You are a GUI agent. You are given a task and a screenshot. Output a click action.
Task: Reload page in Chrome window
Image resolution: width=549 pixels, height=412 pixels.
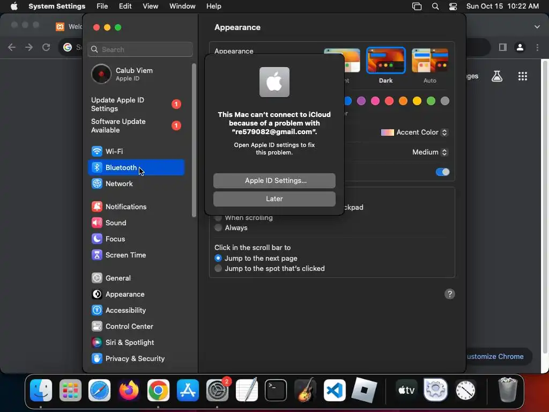(x=46, y=47)
